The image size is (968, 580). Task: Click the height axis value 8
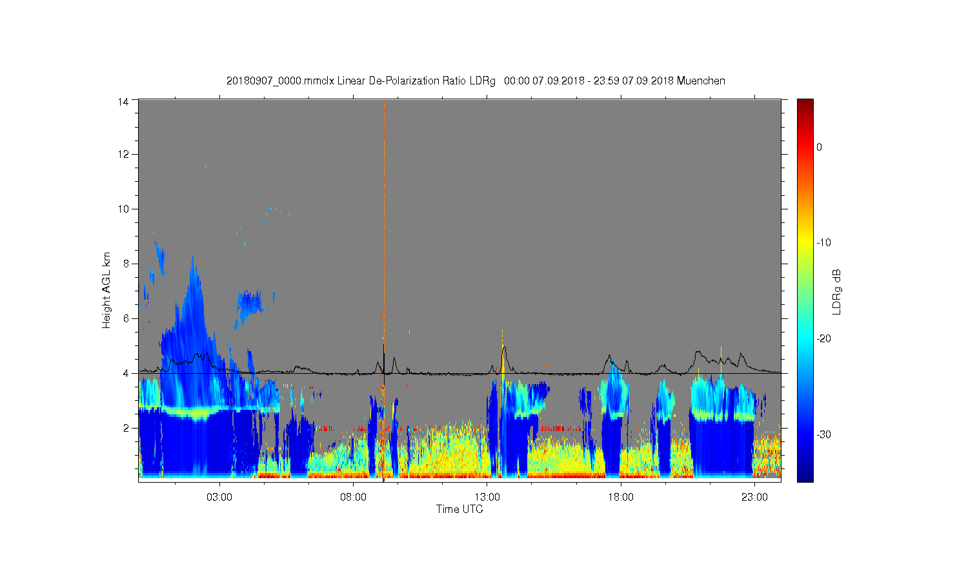coord(126,264)
